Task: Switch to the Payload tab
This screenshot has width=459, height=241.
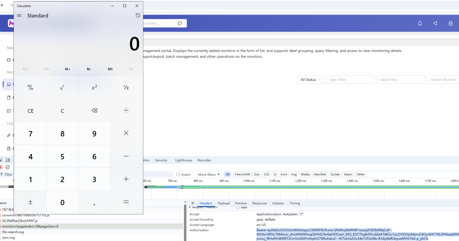Action: [224, 203]
